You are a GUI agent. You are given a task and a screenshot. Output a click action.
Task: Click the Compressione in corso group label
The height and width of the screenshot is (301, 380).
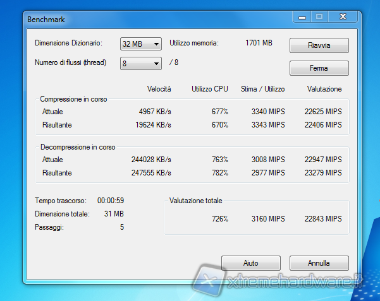coord(73,99)
